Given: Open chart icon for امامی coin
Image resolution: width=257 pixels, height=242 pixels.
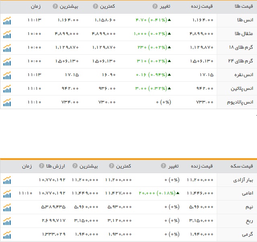Looking at the screenshot, I should pyautogui.click(x=7, y=194).
